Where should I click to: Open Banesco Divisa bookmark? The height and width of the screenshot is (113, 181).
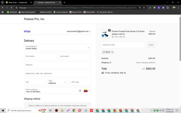point(76,12)
